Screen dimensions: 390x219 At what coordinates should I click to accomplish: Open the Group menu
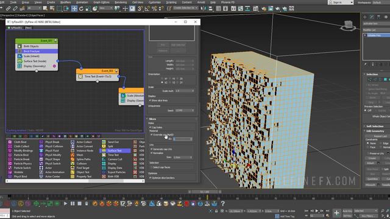pos(26,2)
